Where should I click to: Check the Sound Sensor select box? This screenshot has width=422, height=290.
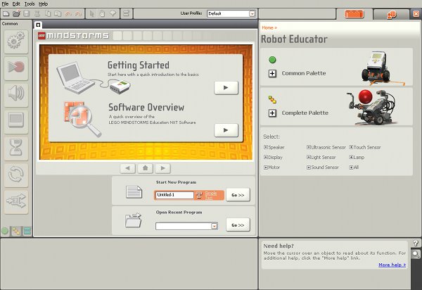(x=309, y=168)
